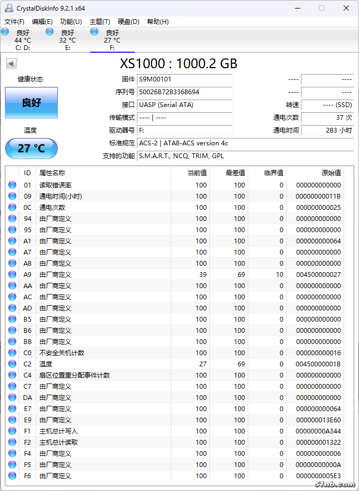359x491 pixels.
Task: Click the serial number field
Action: click(x=184, y=92)
